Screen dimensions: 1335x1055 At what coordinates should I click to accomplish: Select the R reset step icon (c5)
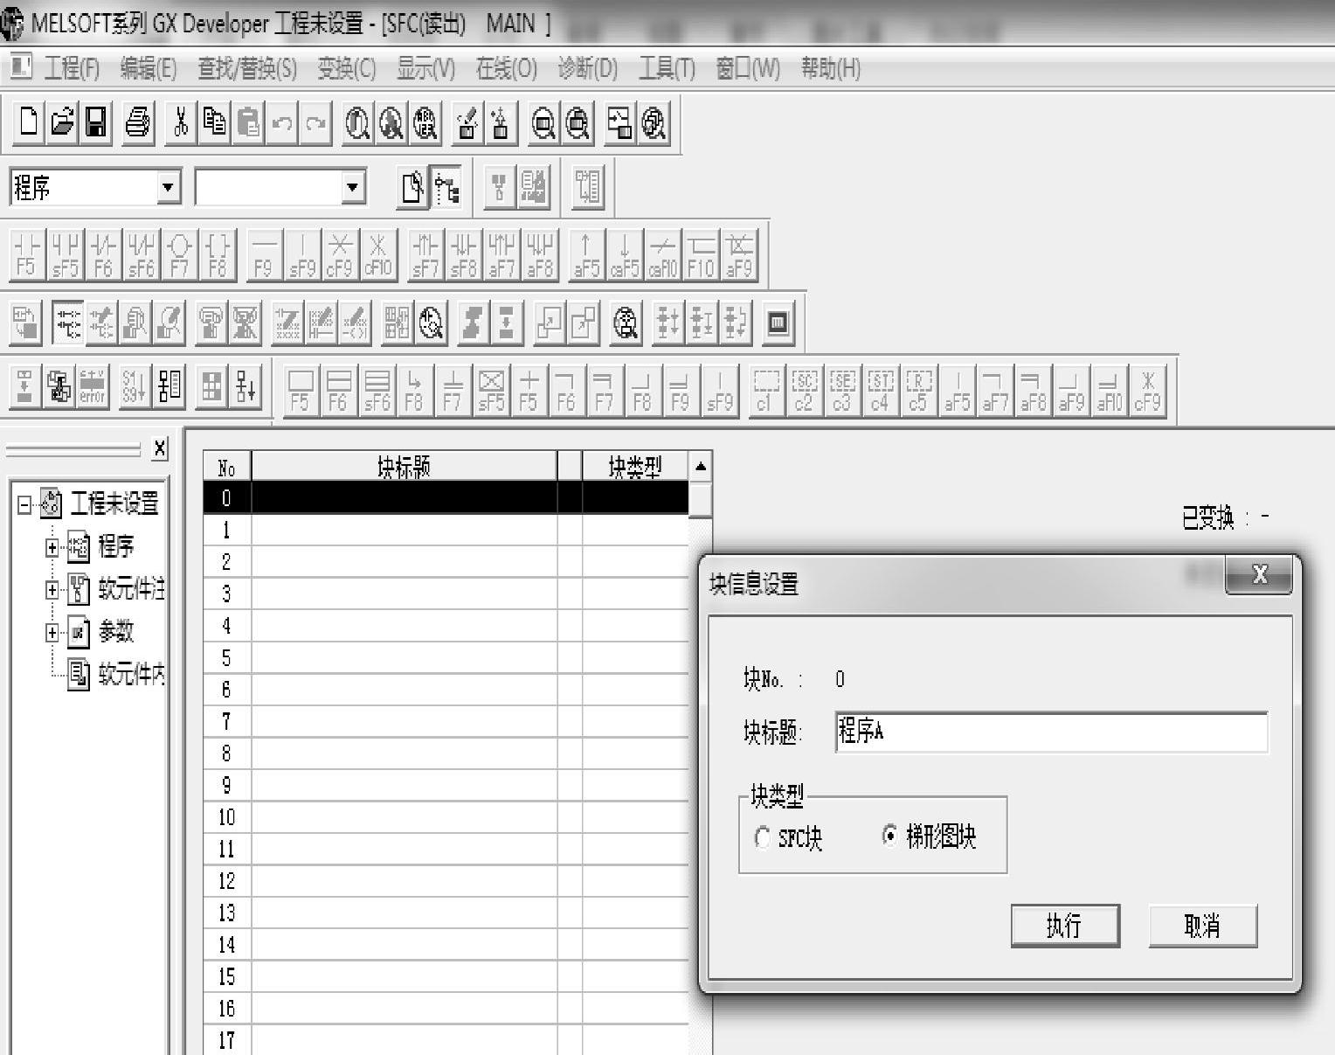pyautogui.click(x=918, y=389)
